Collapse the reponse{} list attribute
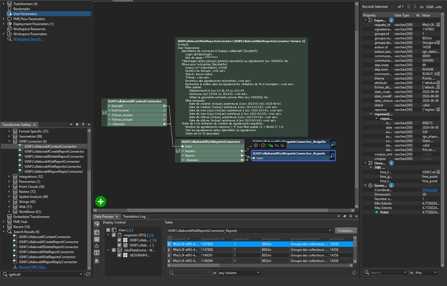Viewport: 447px width, 286px height. click(x=371, y=114)
